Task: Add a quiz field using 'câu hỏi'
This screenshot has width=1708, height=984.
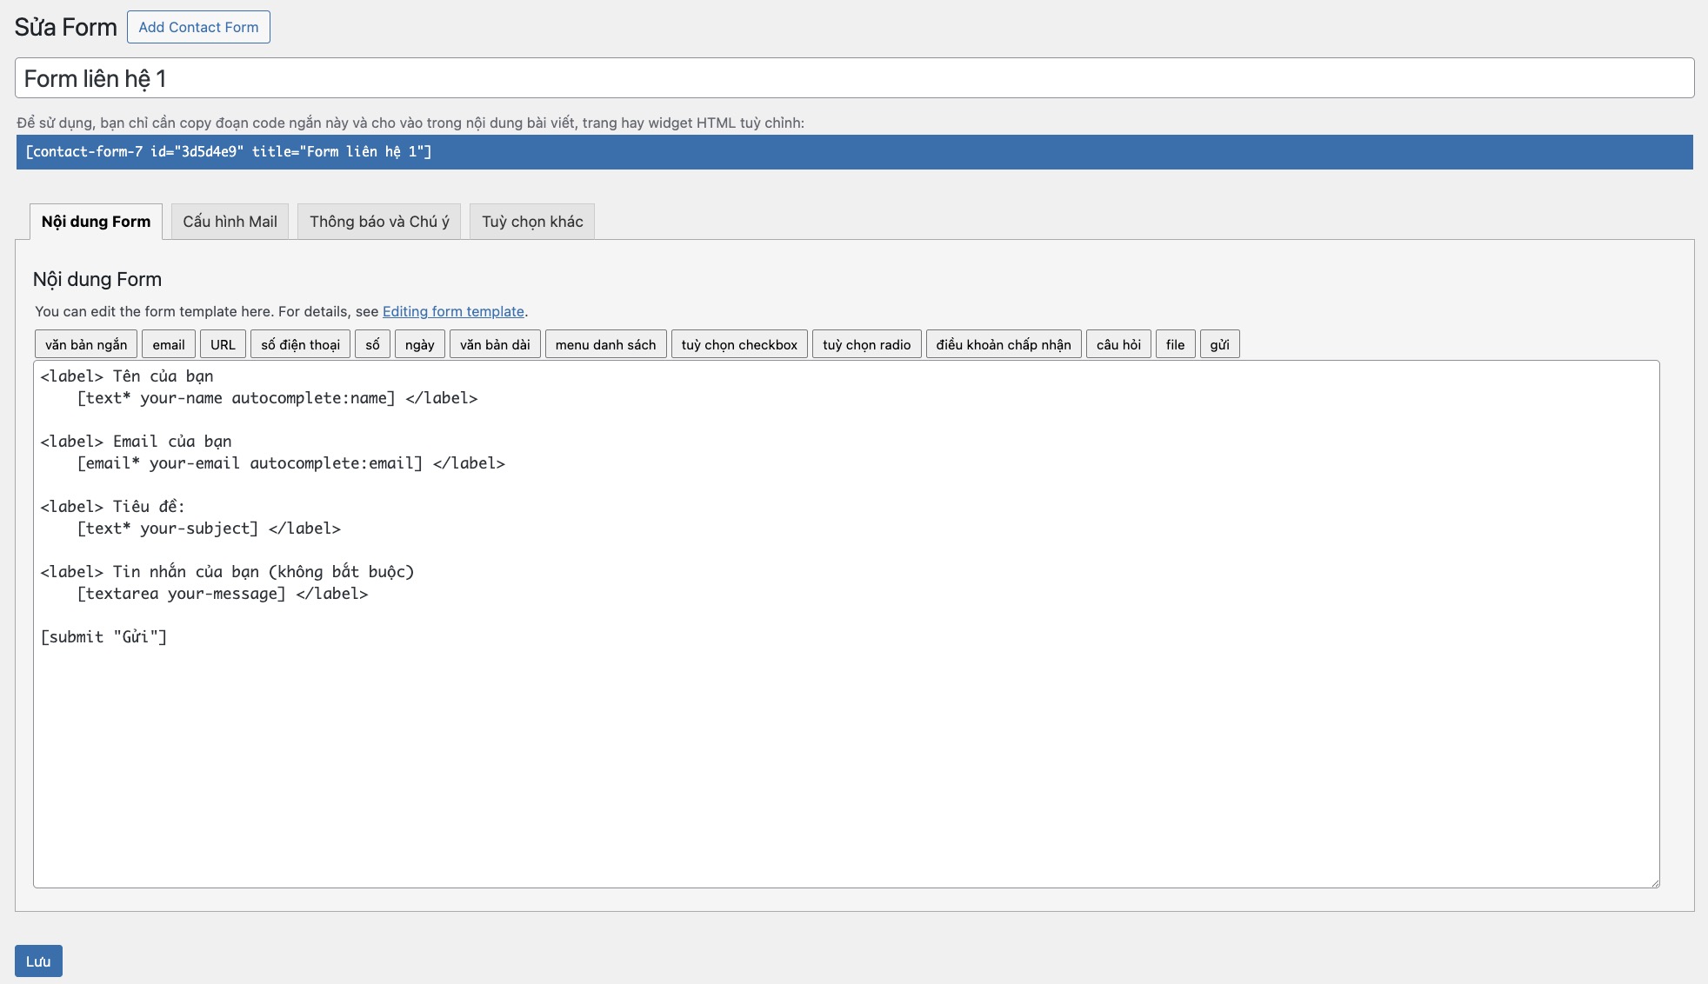Action: coord(1118,343)
